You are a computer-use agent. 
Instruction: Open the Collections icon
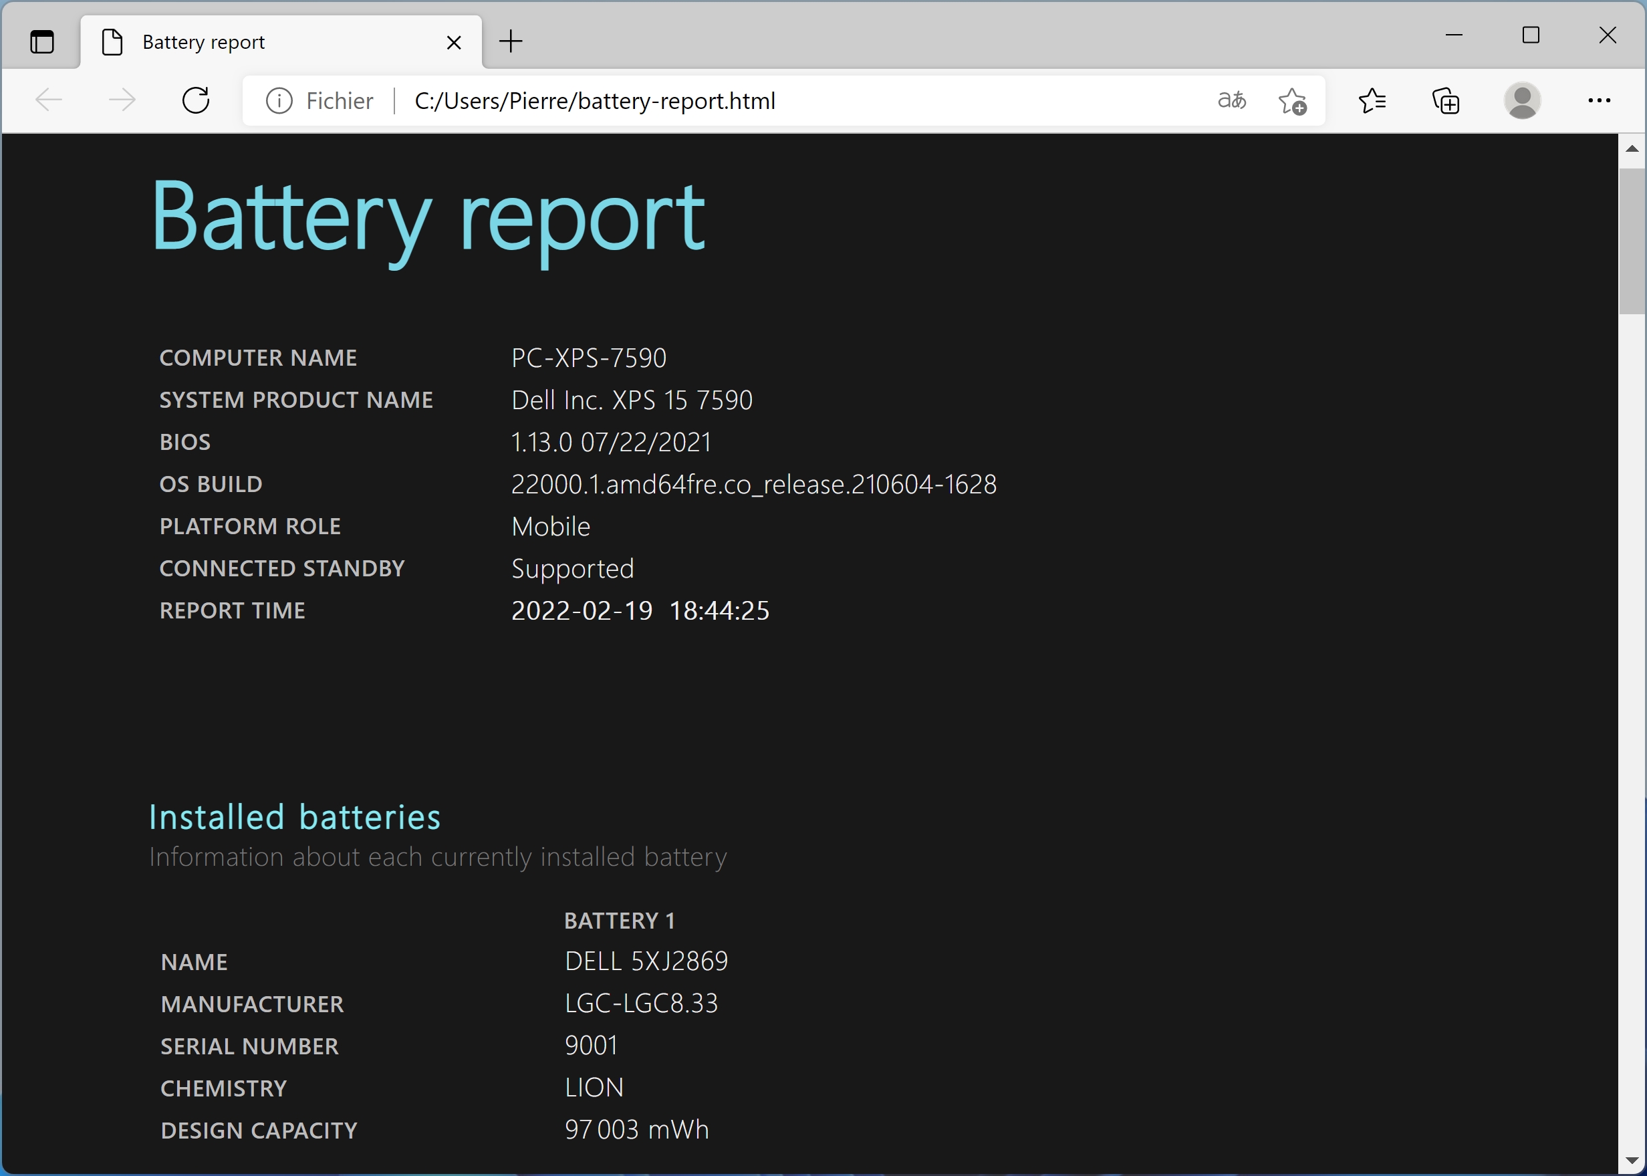(1446, 101)
